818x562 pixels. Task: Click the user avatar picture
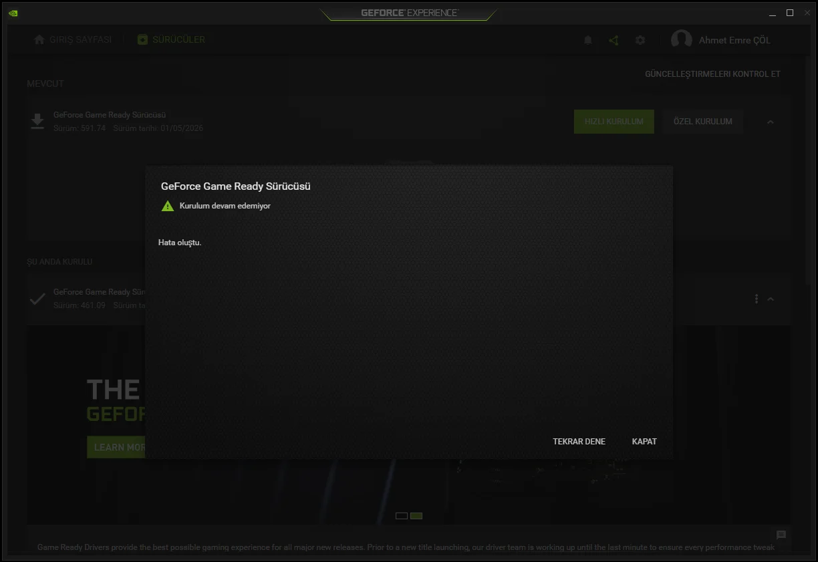(681, 39)
